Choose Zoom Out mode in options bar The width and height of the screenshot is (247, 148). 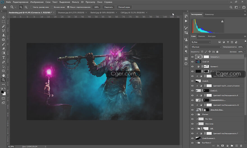click(x=26, y=7)
